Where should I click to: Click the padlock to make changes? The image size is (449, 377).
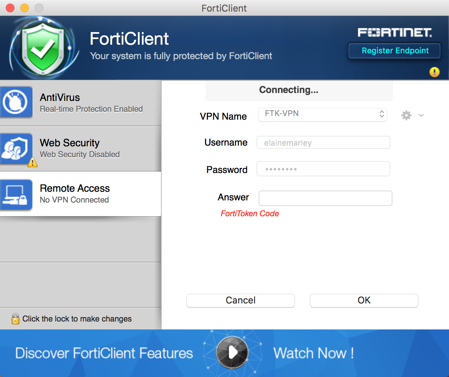pyautogui.click(x=15, y=319)
